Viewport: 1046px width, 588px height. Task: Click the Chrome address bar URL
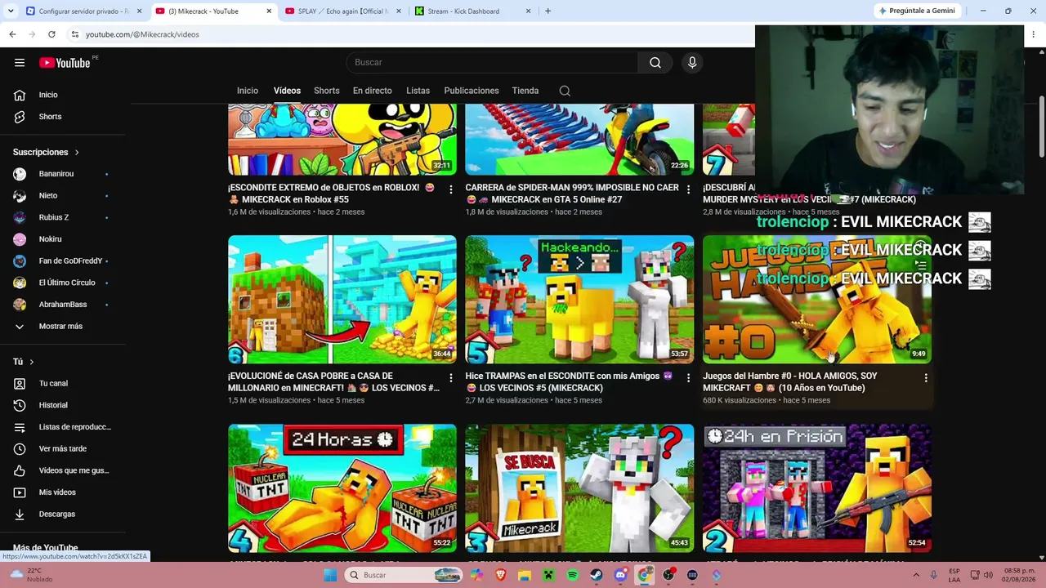(x=142, y=34)
